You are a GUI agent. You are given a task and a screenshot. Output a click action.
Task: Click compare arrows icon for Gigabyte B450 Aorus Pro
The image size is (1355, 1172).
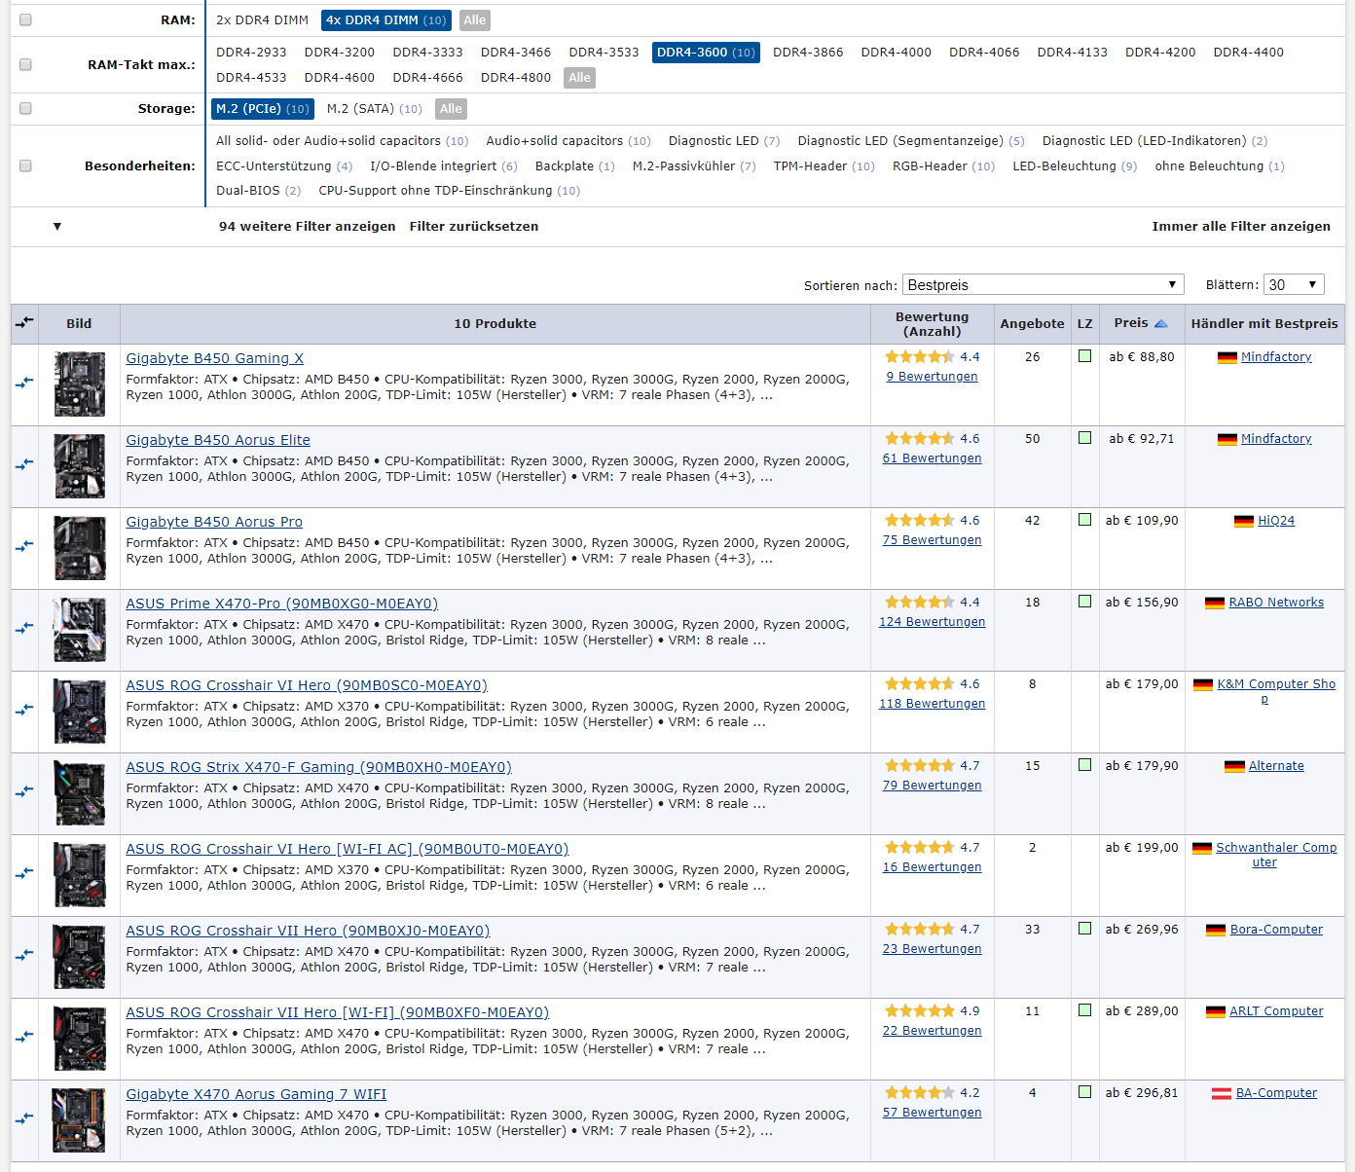24,546
